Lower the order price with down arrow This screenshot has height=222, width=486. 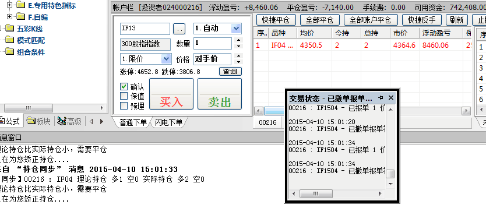(x=238, y=61)
